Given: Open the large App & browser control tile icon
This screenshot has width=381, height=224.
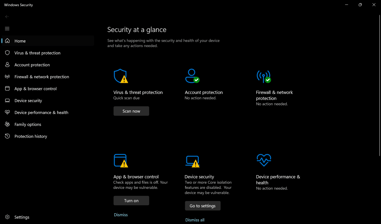Looking at the screenshot, I should pos(121,161).
